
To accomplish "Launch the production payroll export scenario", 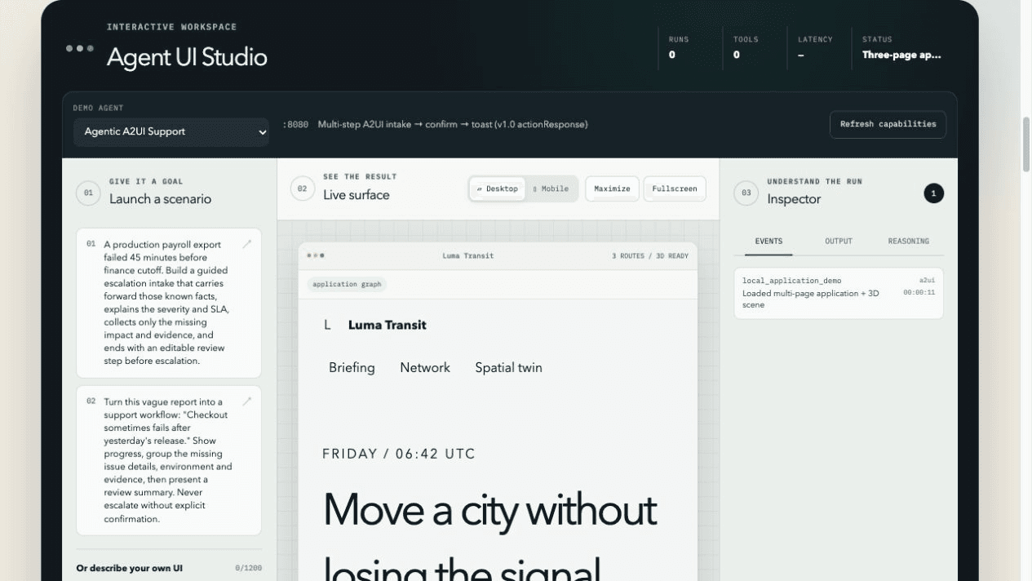I will [x=169, y=303].
